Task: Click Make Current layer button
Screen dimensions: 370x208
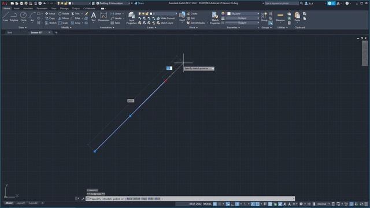Action: pos(166,18)
